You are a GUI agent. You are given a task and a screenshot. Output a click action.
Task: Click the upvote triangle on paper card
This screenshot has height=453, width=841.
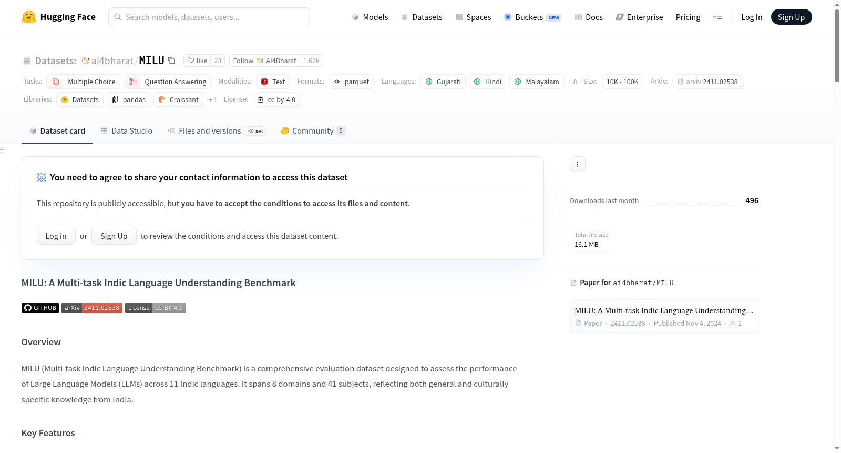click(x=733, y=323)
